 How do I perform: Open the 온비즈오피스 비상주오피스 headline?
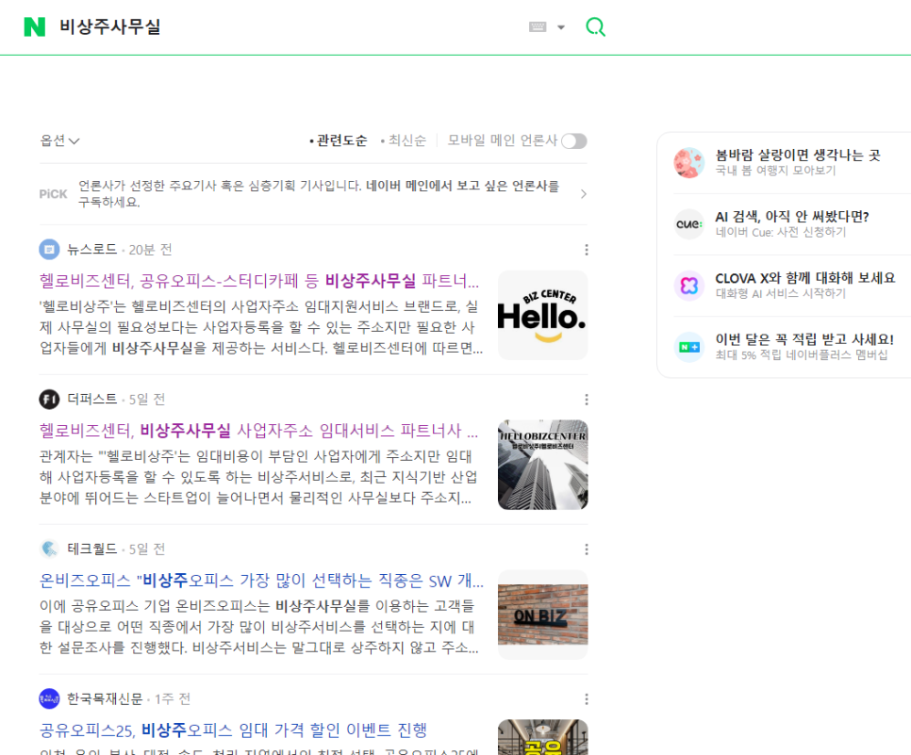click(x=261, y=581)
